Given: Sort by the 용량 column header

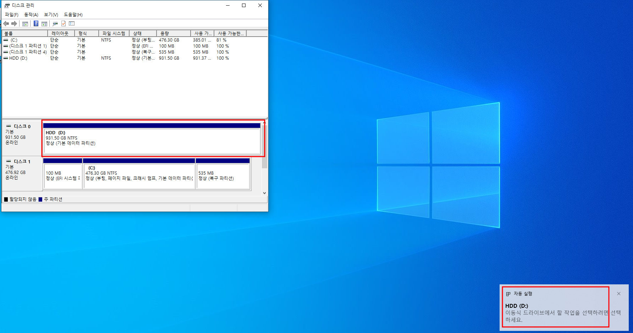Looking at the screenshot, I should (x=174, y=33).
